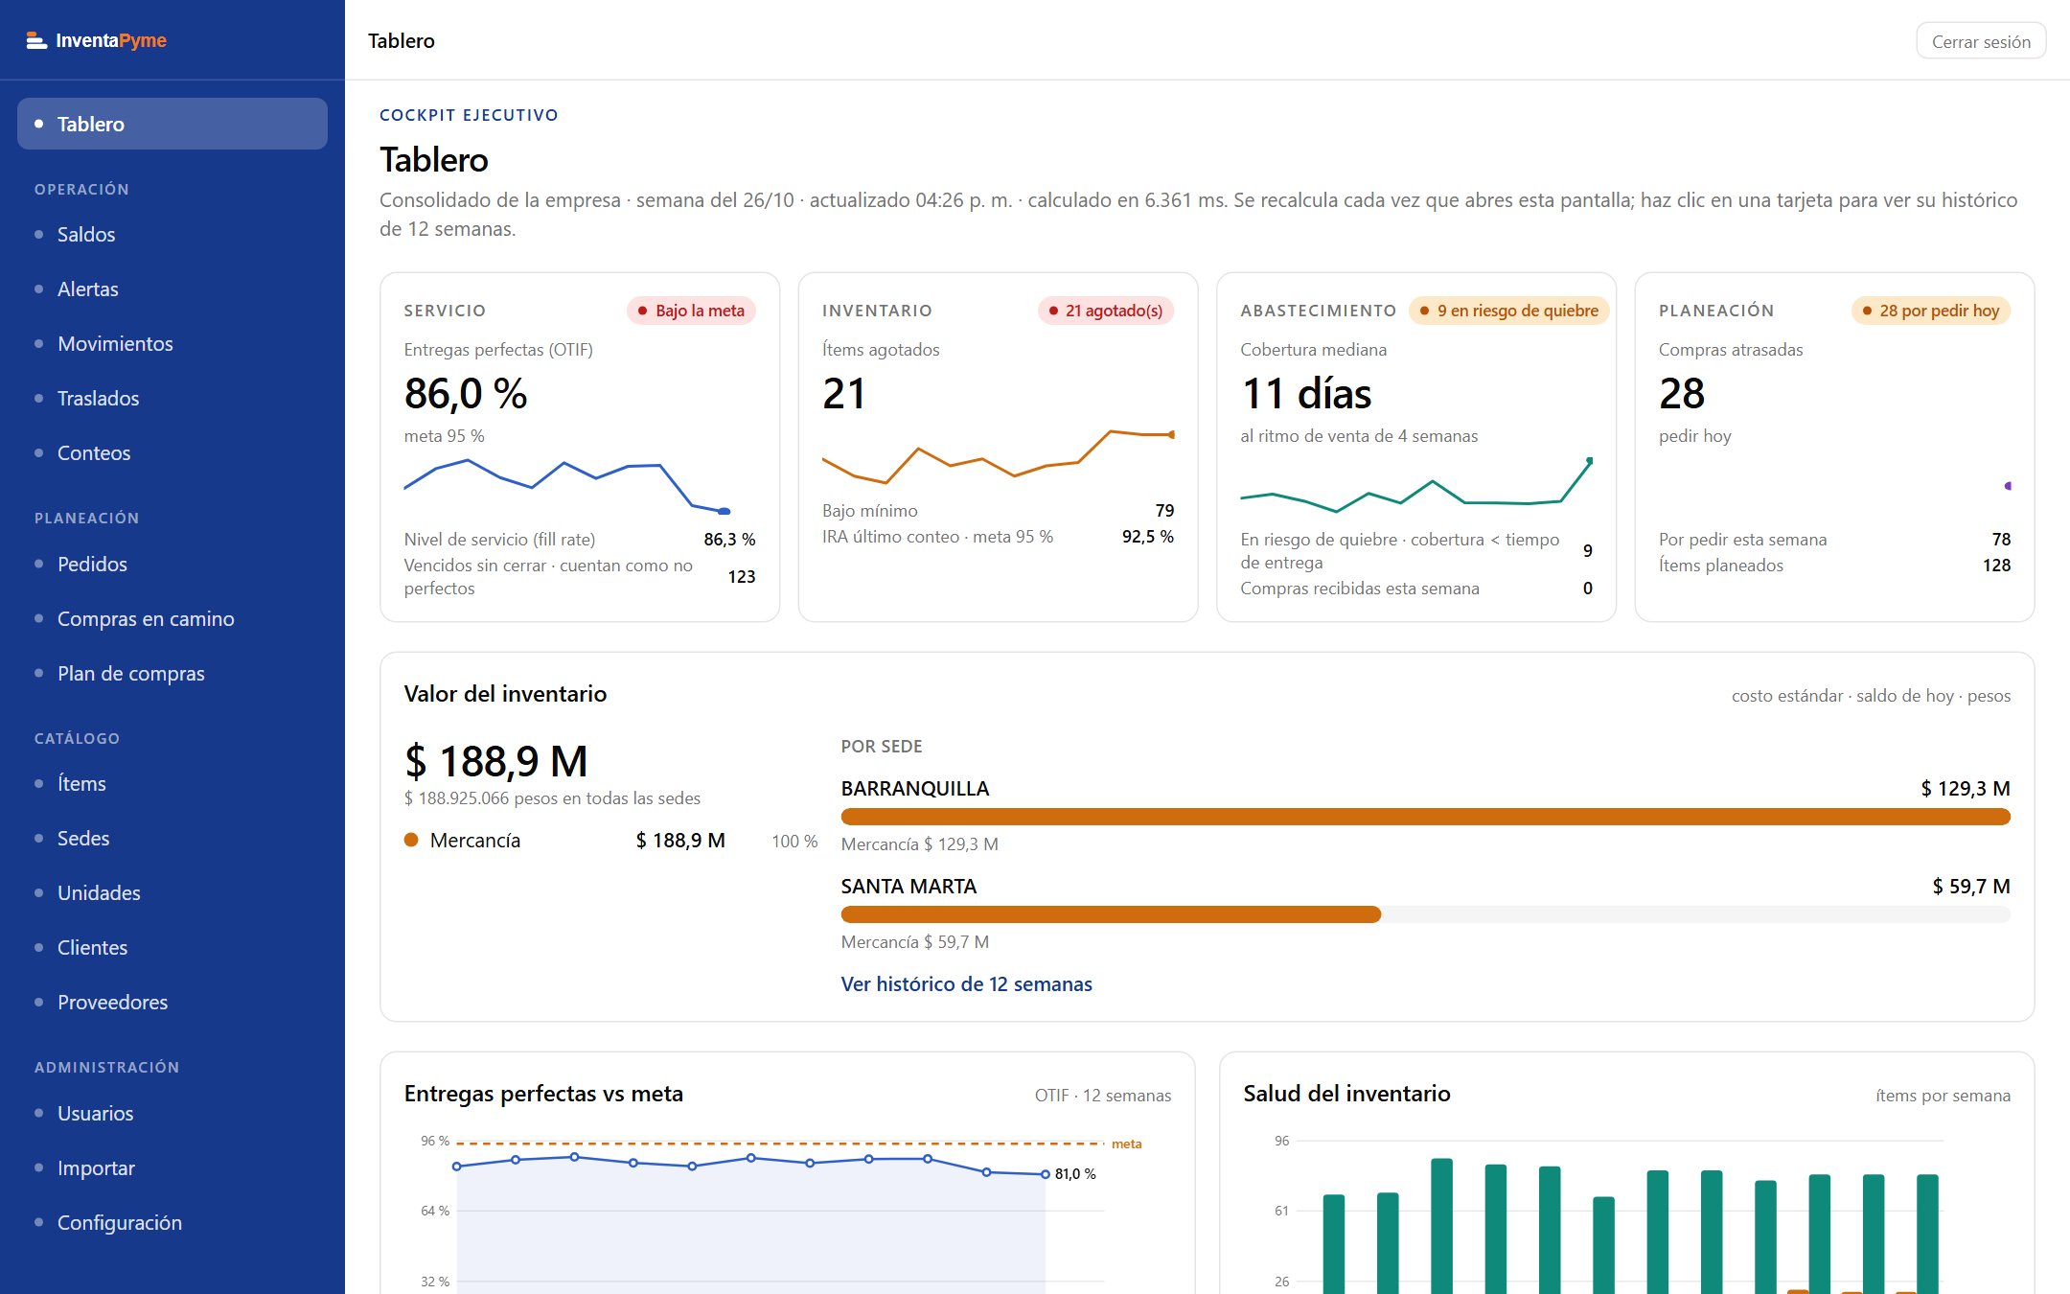Open Traslados in the sidebar
Image resolution: width=2070 pixels, height=1294 pixels.
tap(172, 398)
